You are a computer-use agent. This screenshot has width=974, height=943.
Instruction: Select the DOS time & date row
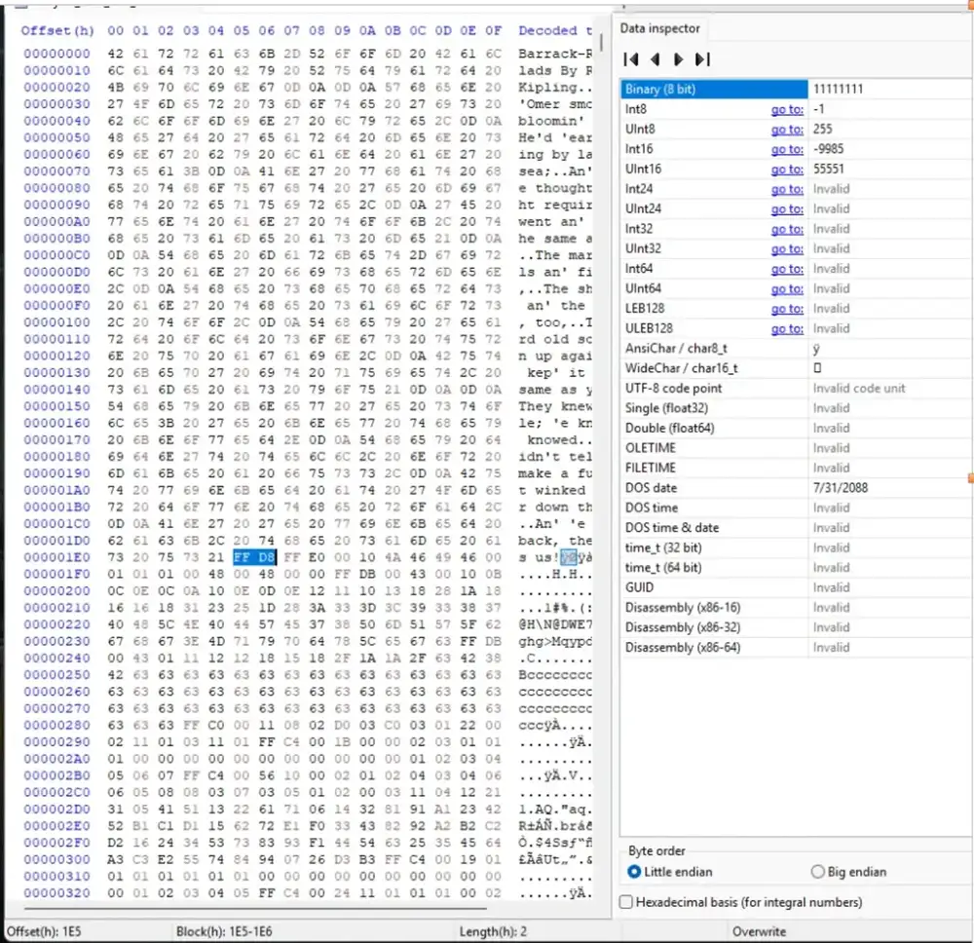(795, 528)
